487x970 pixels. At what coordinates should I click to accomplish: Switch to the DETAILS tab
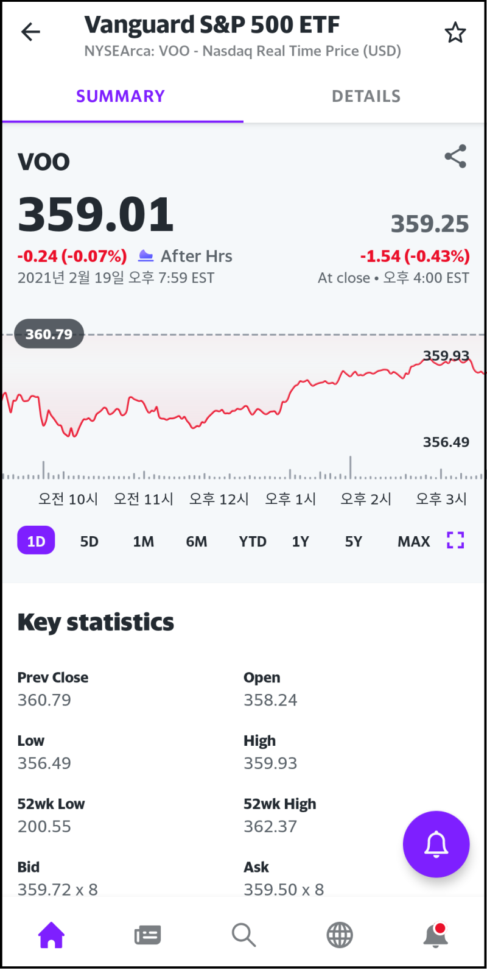point(366,96)
